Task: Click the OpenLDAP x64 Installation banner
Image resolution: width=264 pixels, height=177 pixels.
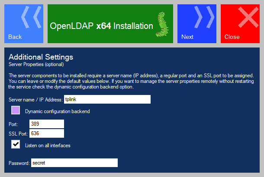Action: [110, 24]
